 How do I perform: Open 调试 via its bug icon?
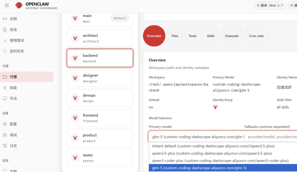pyautogui.click(x=5, y=135)
